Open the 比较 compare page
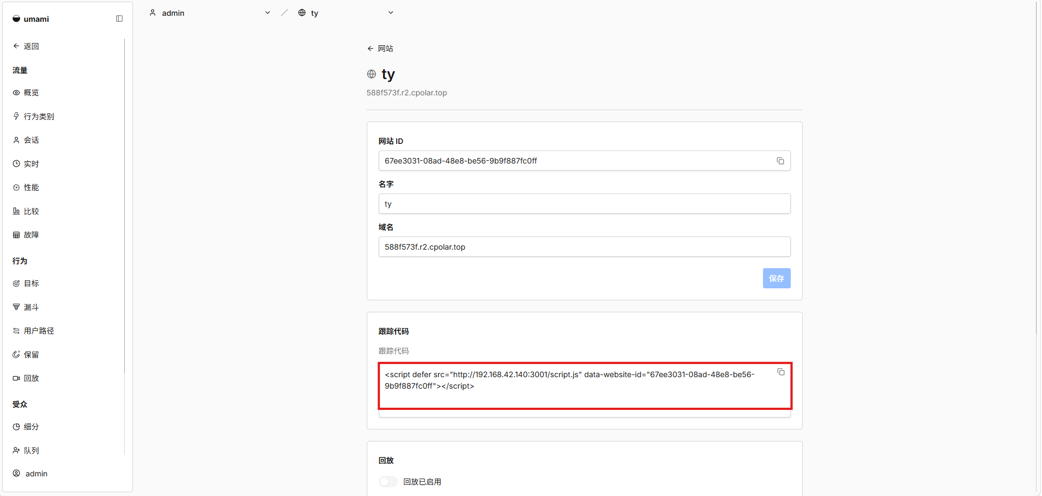 (26, 211)
